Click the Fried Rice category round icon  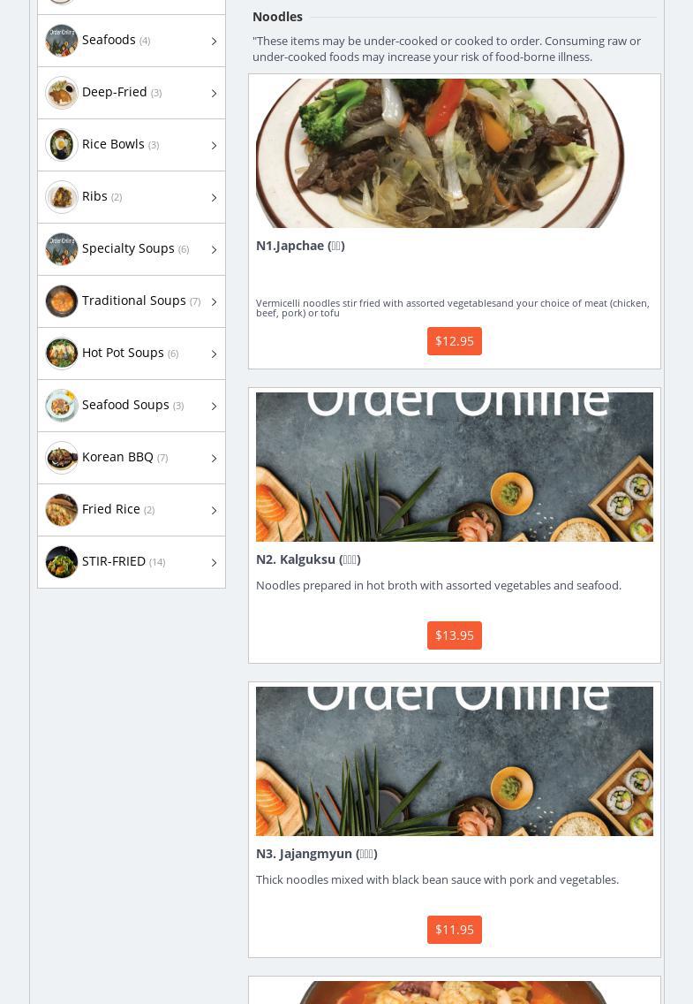tap(62, 510)
